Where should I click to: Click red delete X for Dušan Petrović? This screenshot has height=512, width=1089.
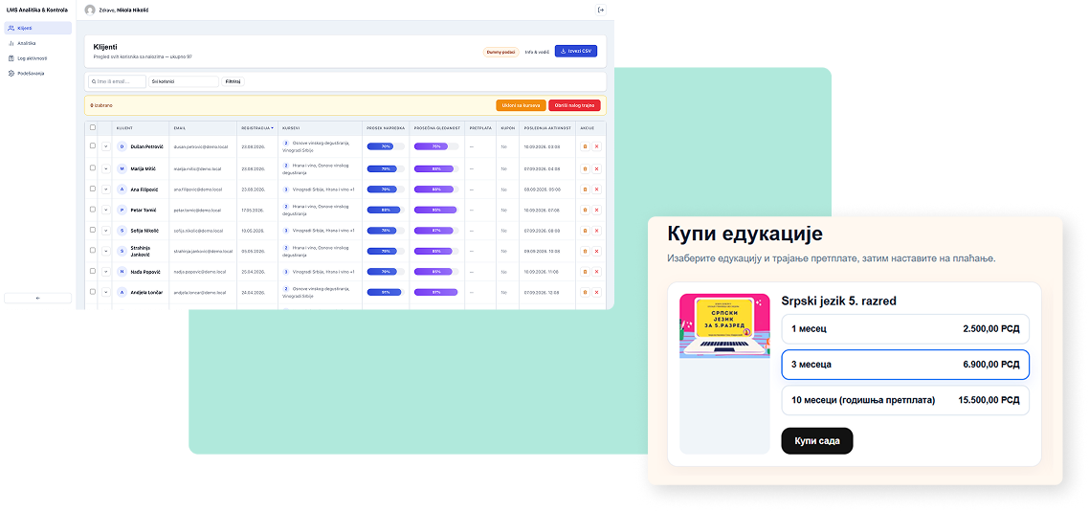596,146
